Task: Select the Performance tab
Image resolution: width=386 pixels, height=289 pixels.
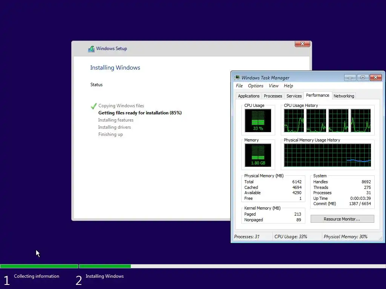Action: (x=317, y=95)
